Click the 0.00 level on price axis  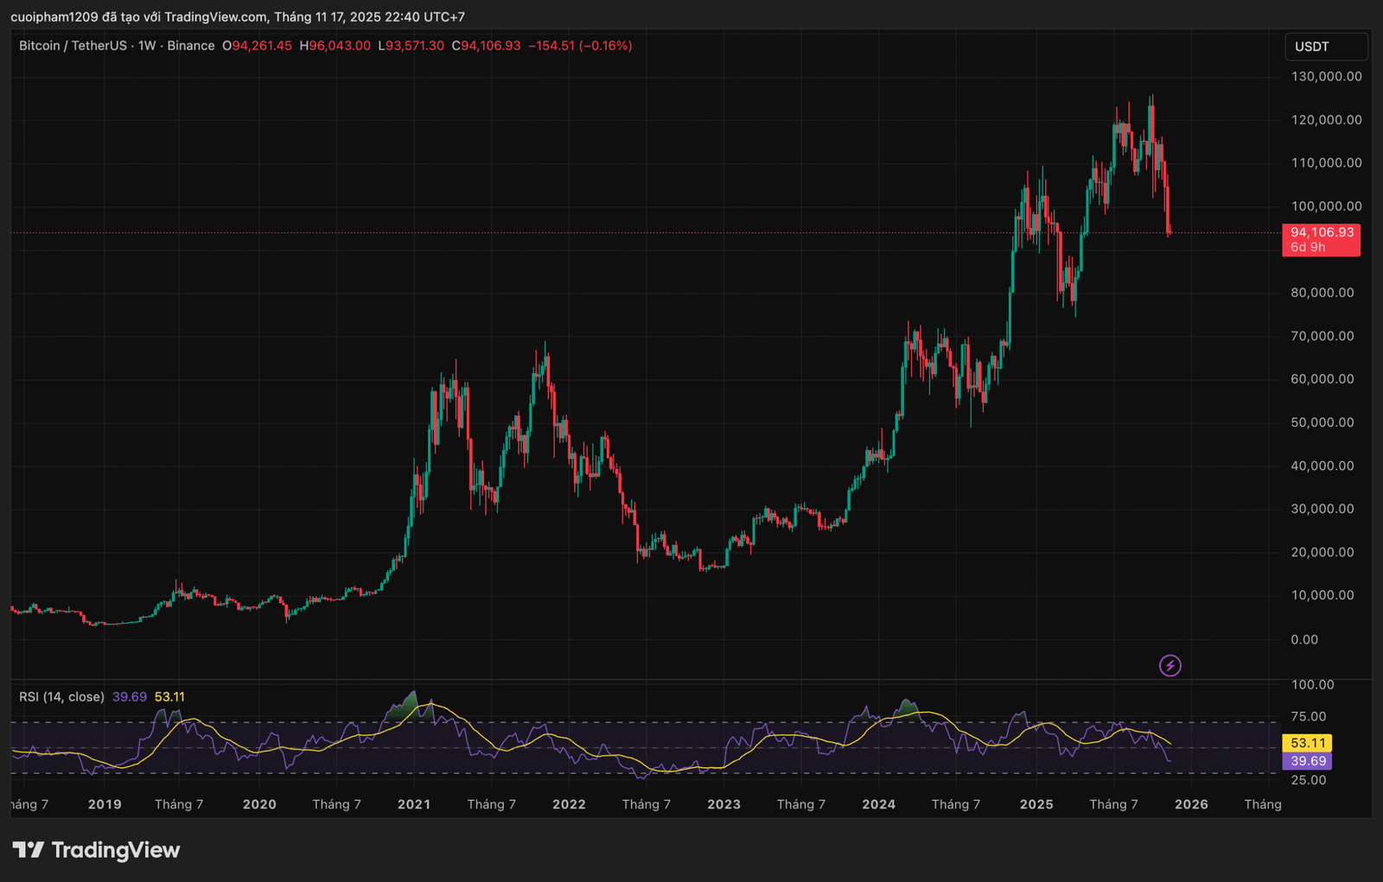click(1304, 639)
